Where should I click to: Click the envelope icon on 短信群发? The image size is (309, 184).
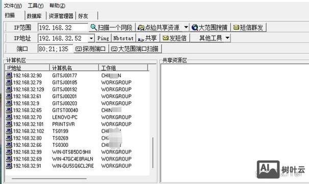[236, 27]
